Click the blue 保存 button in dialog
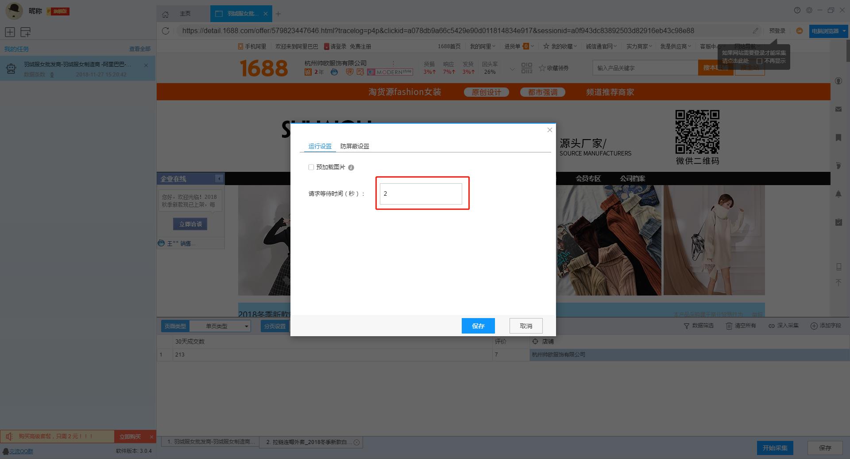 pyautogui.click(x=478, y=326)
